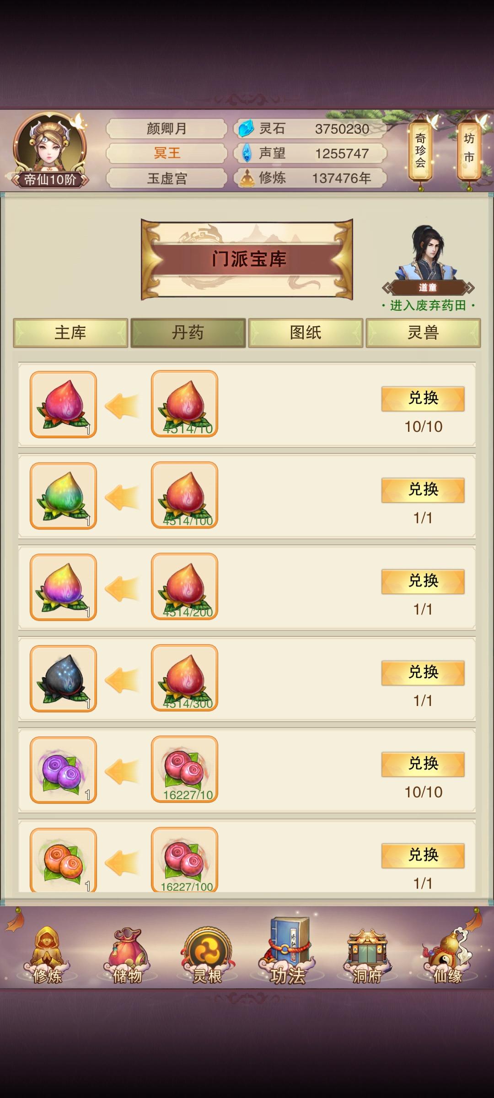The height and width of the screenshot is (1098, 494).
Task: Tap the orange berries reward item
Action: coord(63,860)
